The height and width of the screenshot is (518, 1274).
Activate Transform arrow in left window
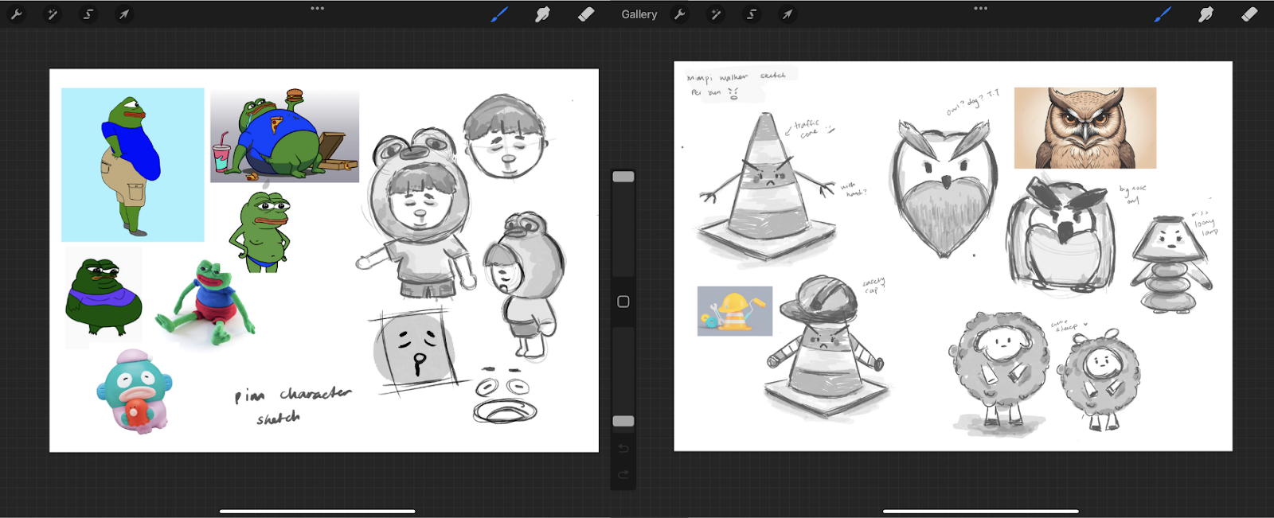124,14
